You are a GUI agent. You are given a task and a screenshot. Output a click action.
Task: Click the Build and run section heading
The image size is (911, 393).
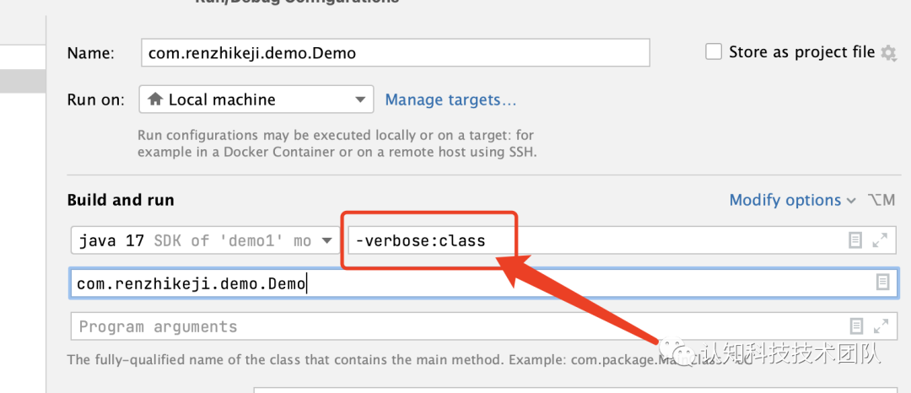(x=121, y=200)
